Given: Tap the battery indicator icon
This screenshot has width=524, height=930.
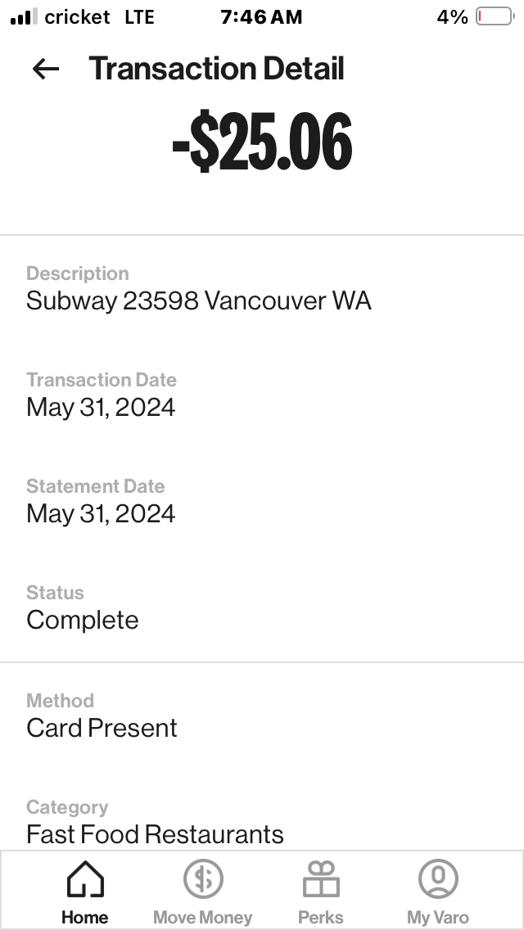Looking at the screenshot, I should (494, 17).
